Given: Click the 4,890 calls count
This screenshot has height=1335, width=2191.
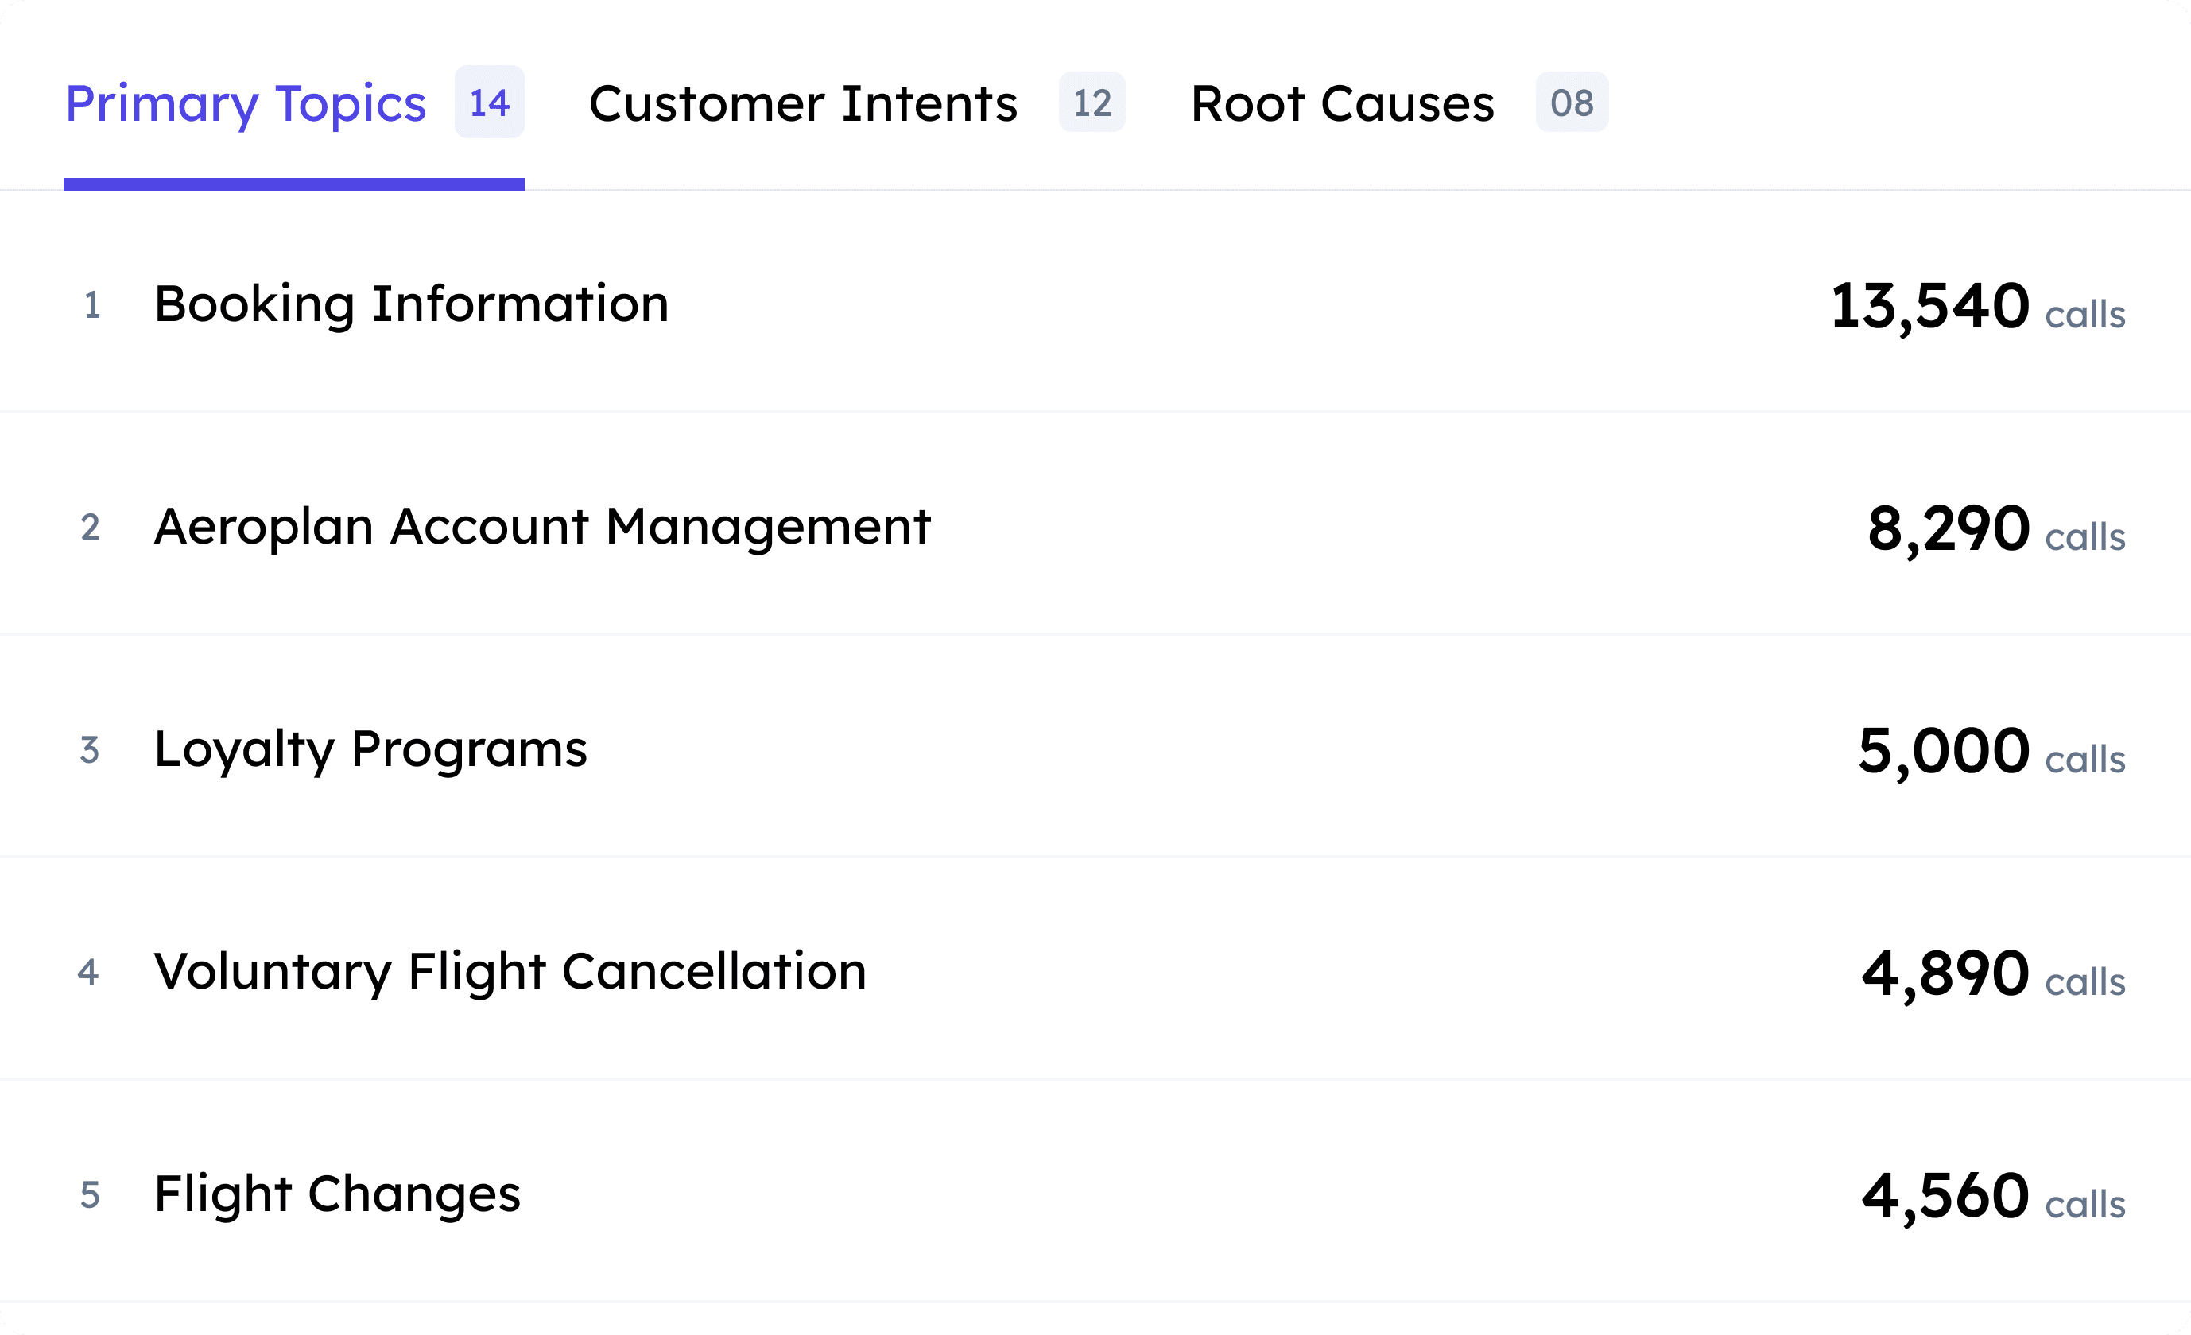Looking at the screenshot, I should [1991, 973].
